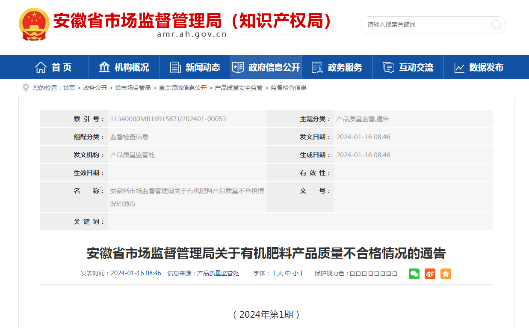529x328 pixels.
Task: Open the 首页 navigation tab
Action: 53,67
